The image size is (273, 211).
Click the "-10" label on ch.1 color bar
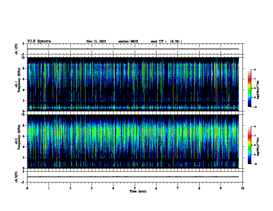tap(255, 107)
